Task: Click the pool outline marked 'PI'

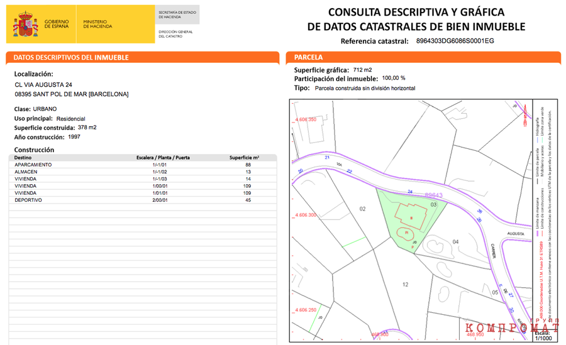Action: 406,233
